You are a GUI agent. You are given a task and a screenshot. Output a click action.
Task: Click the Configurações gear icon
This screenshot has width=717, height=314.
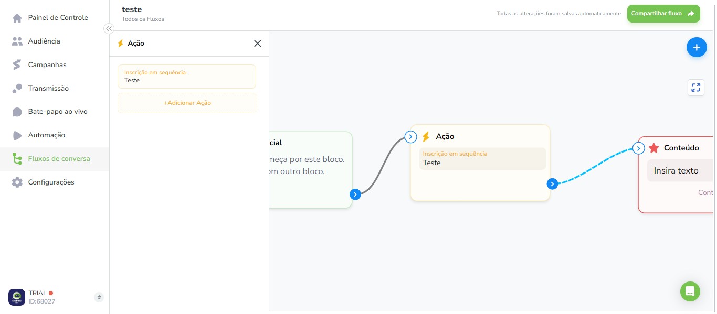(17, 182)
